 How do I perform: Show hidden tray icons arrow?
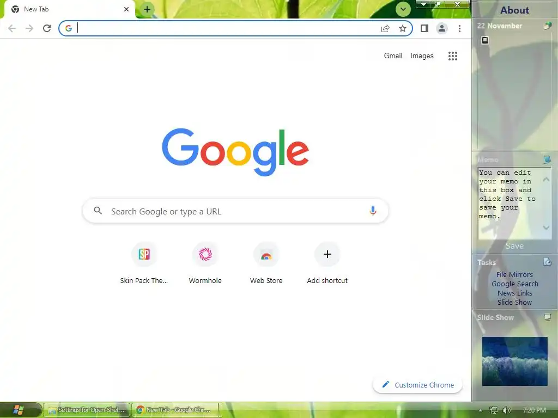coord(481,410)
